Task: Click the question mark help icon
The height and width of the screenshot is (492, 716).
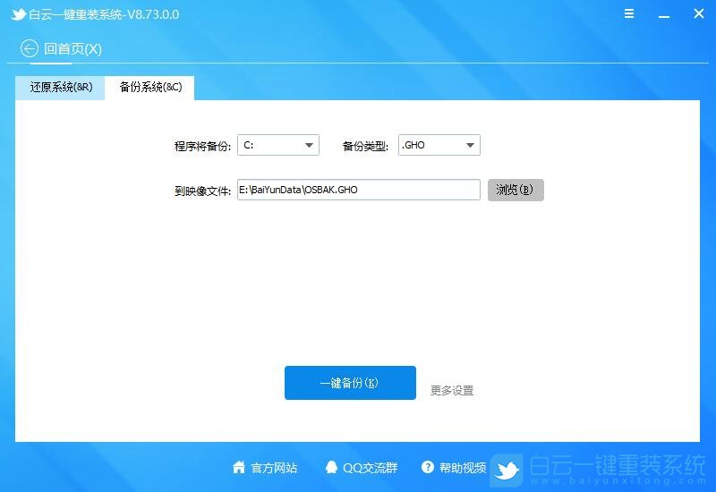Action: (x=428, y=467)
